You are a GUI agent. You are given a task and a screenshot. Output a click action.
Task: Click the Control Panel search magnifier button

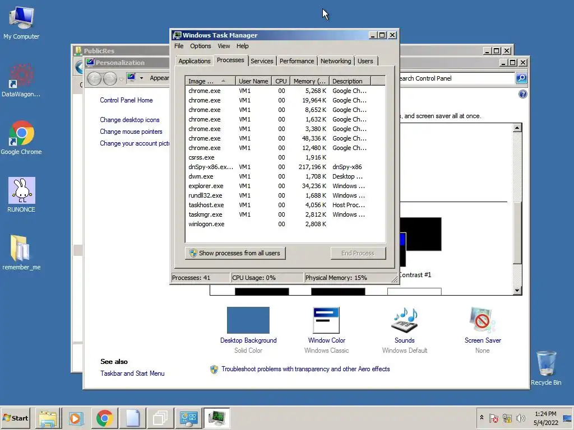point(521,78)
